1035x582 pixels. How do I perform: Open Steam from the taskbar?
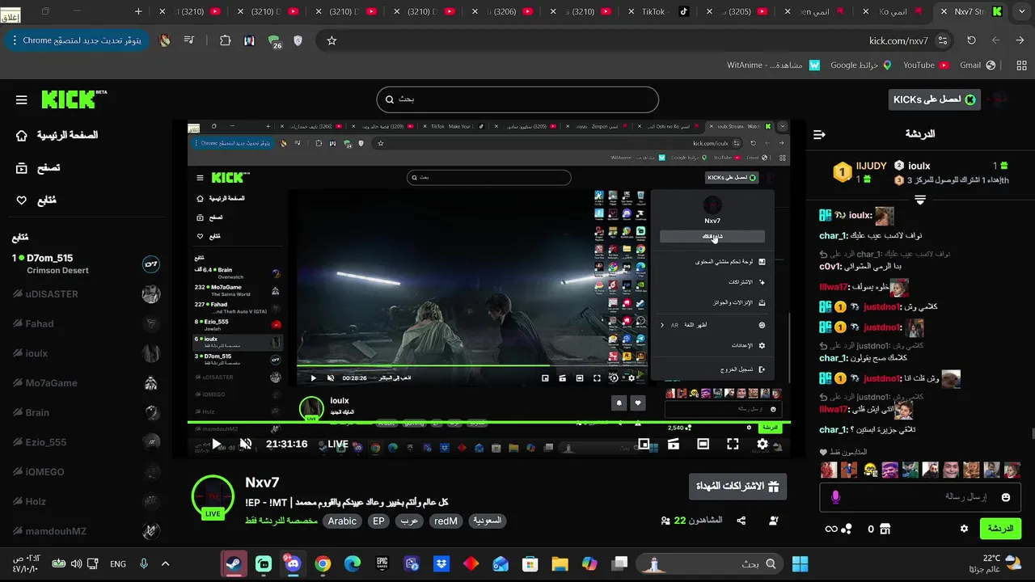pyautogui.click(x=234, y=563)
